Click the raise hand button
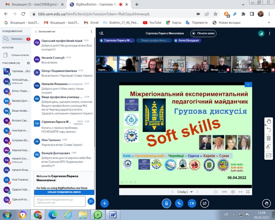 click(265, 203)
